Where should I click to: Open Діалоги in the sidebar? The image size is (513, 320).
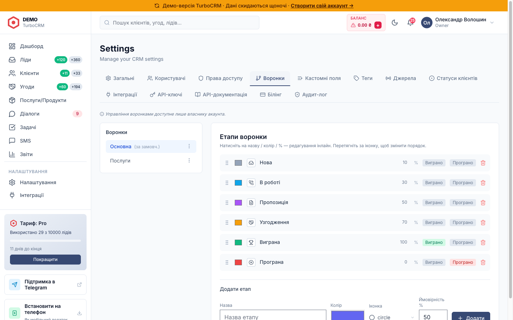click(45, 114)
